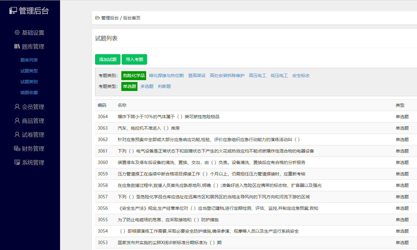Click the user icon beside 试卷管理

(x=17, y=135)
